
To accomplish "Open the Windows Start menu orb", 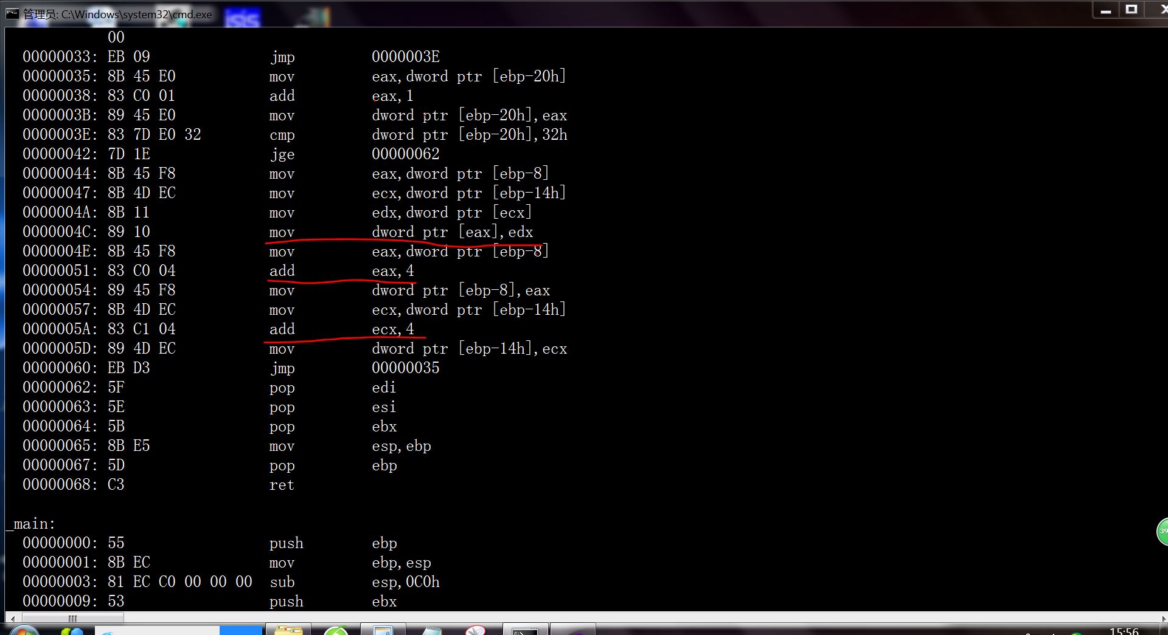I will point(23,630).
